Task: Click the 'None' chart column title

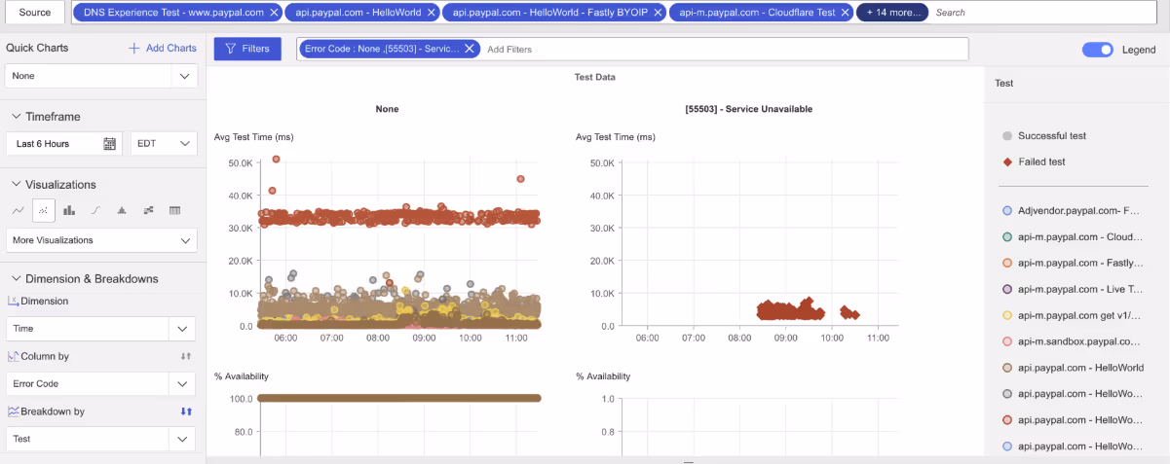Action: (387, 109)
